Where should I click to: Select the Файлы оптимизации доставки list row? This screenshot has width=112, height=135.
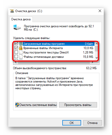tap(54, 57)
